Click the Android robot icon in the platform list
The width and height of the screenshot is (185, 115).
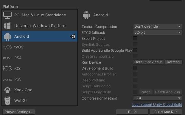[x=7, y=37]
